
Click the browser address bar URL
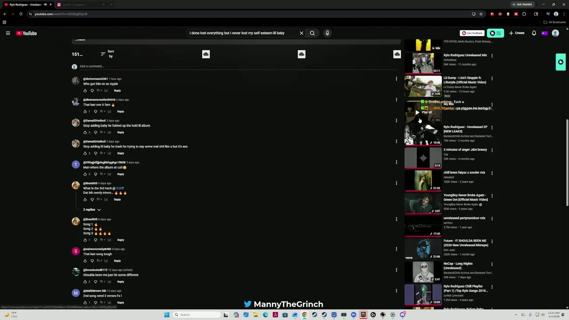[61, 14]
